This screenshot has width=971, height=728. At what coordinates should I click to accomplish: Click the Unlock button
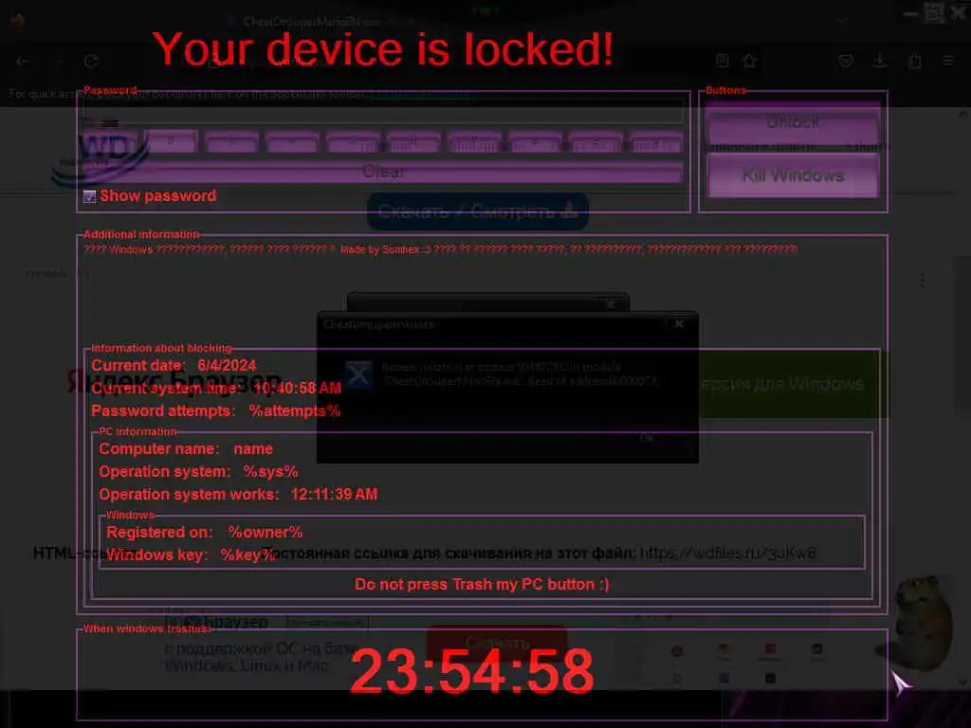click(x=793, y=122)
